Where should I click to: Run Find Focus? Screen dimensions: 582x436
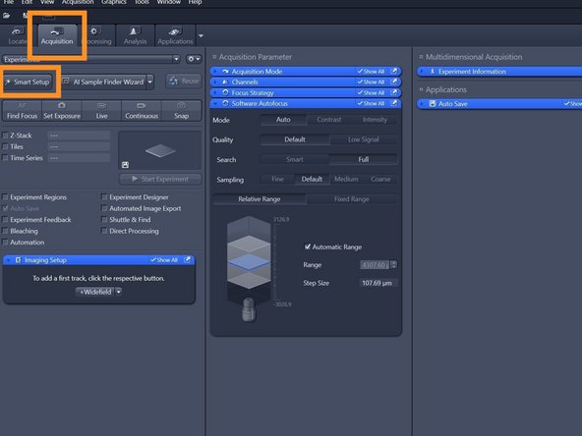pyautogui.click(x=22, y=111)
